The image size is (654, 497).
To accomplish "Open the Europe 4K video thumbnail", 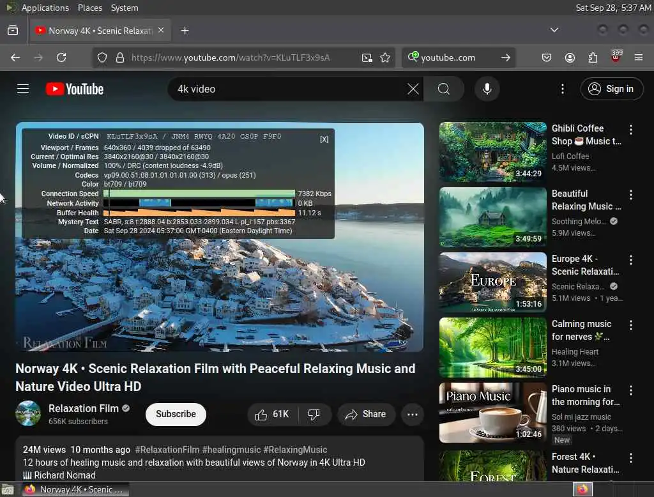I will 492,282.
